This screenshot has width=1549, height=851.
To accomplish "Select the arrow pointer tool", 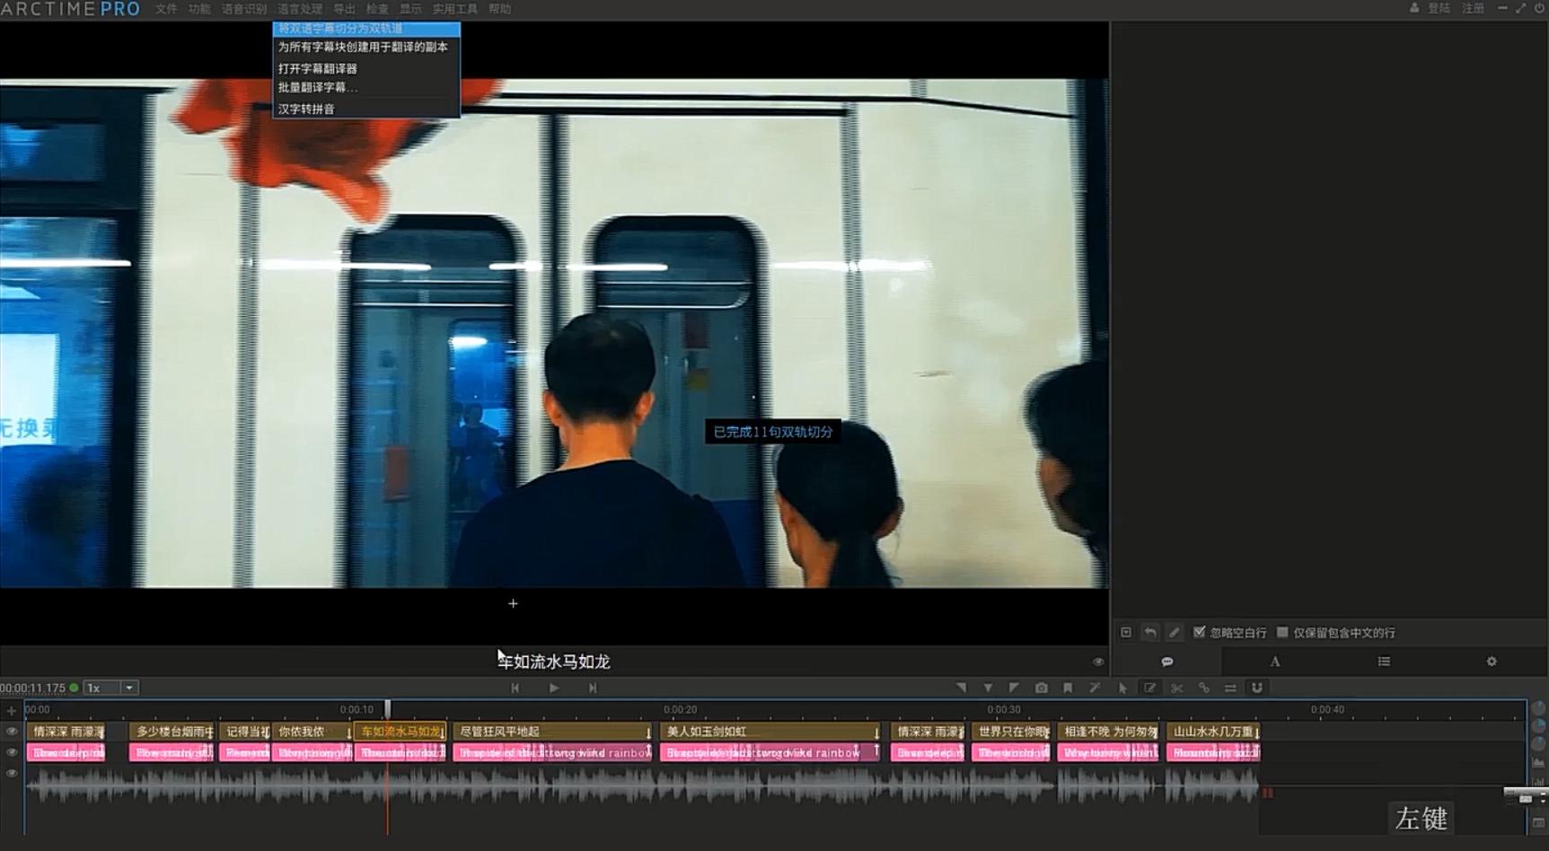I will [x=1122, y=688].
